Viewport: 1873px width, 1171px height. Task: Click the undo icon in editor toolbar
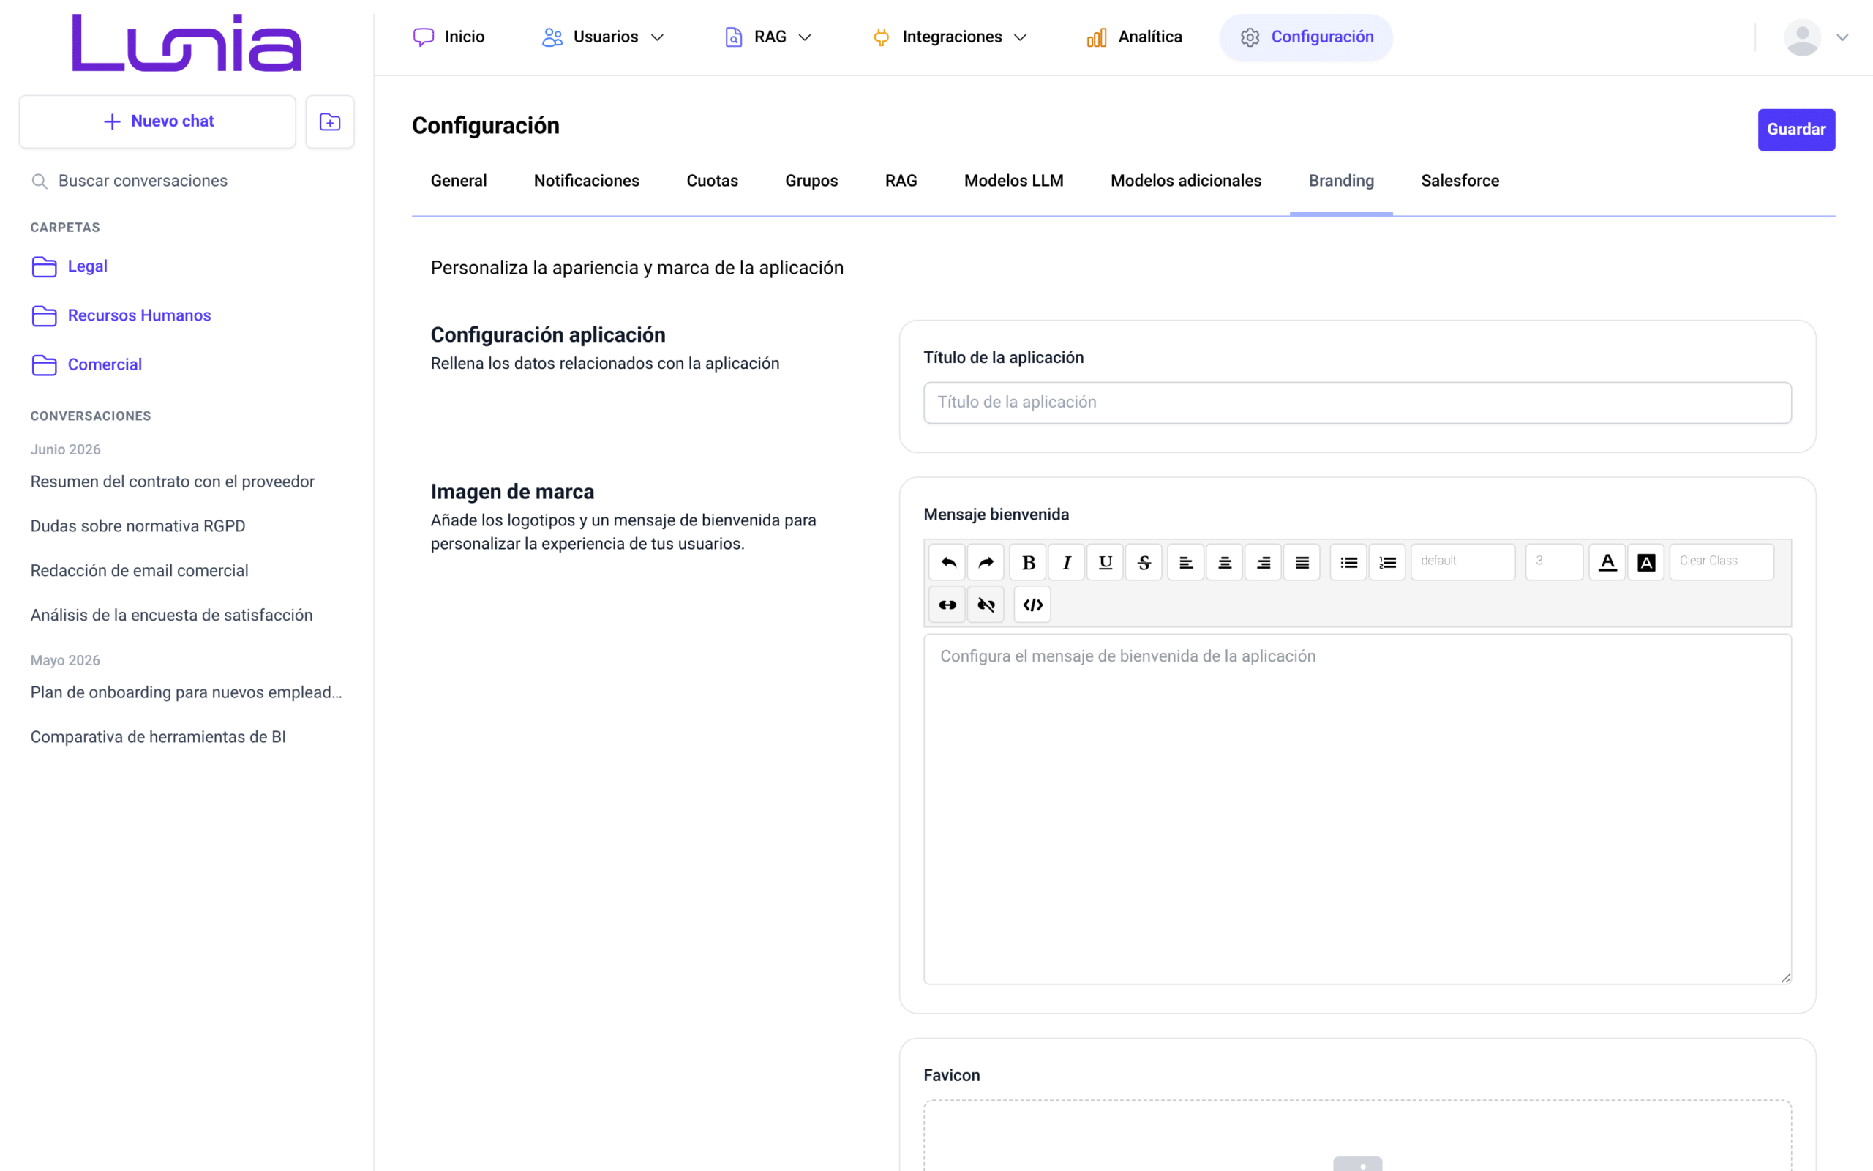(x=947, y=562)
